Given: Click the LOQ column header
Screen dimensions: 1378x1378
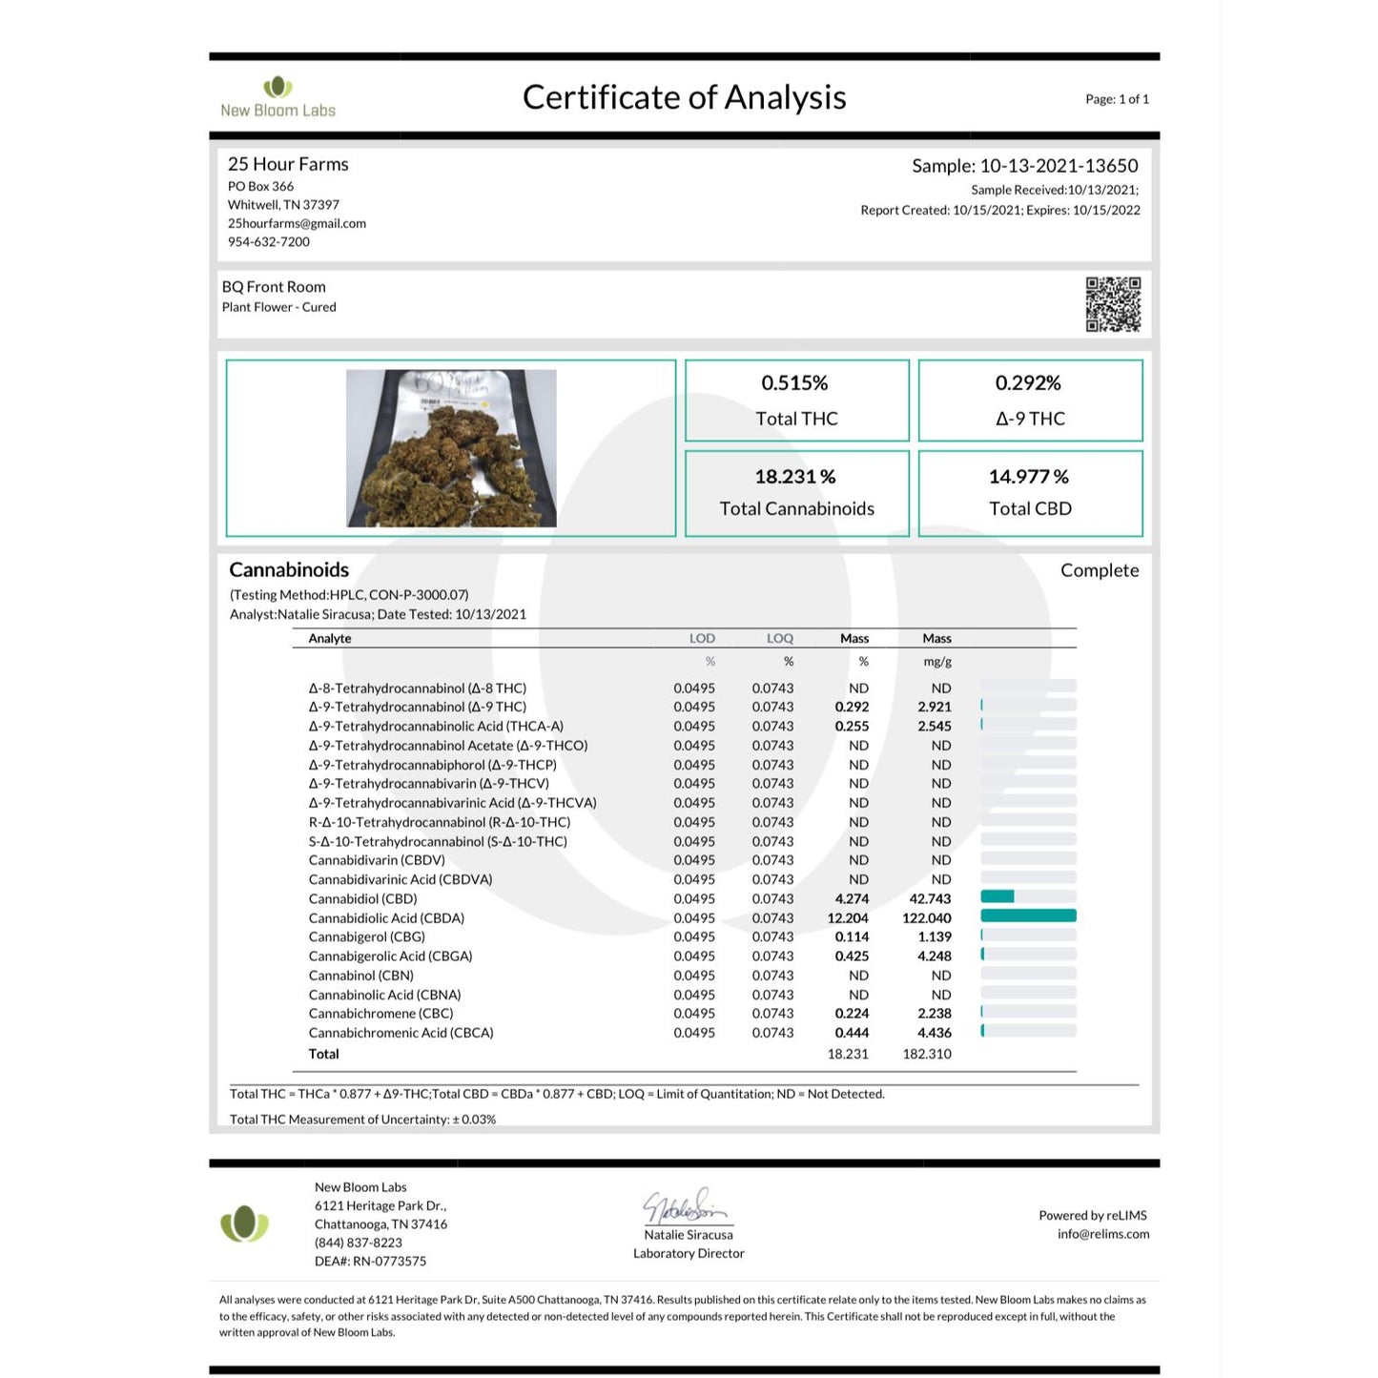Looking at the screenshot, I should point(779,639).
